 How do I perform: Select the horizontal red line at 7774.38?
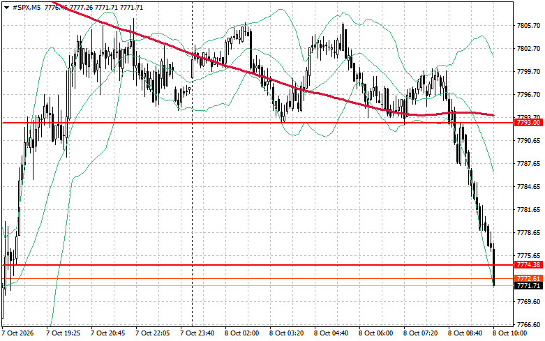(257, 265)
